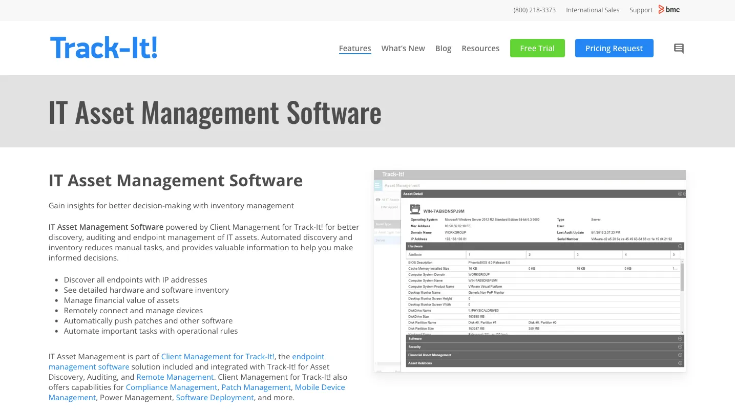Image resolution: width=735 pixels, height=413 pixels.
Task: Open the Resources menu
Action: [x=480, y=49]
